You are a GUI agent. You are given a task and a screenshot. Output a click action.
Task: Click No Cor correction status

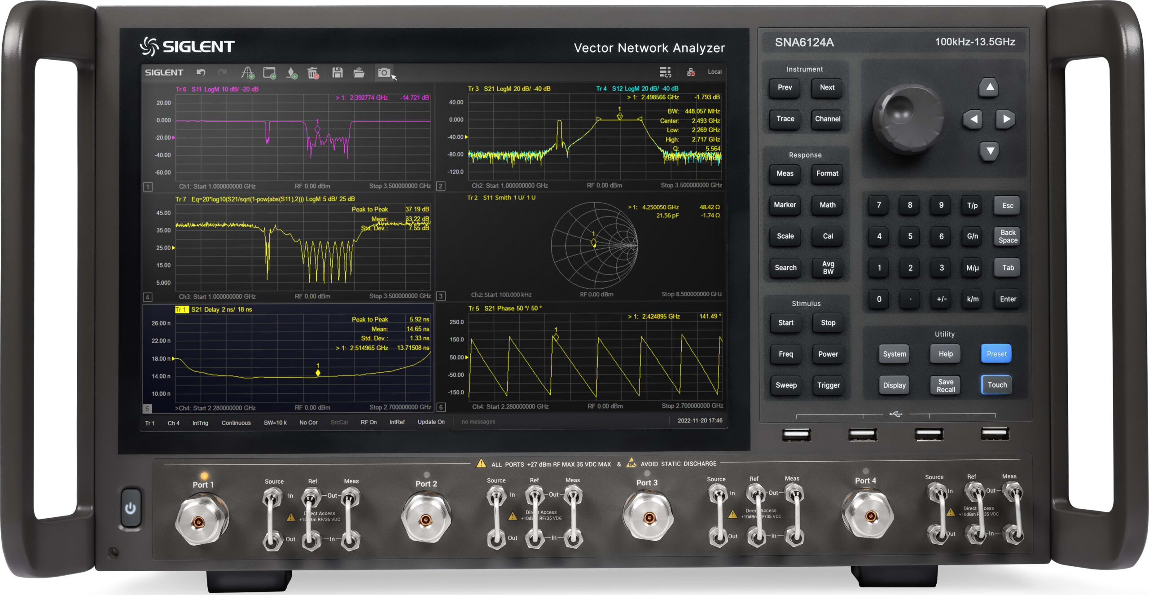click(308, 423)
